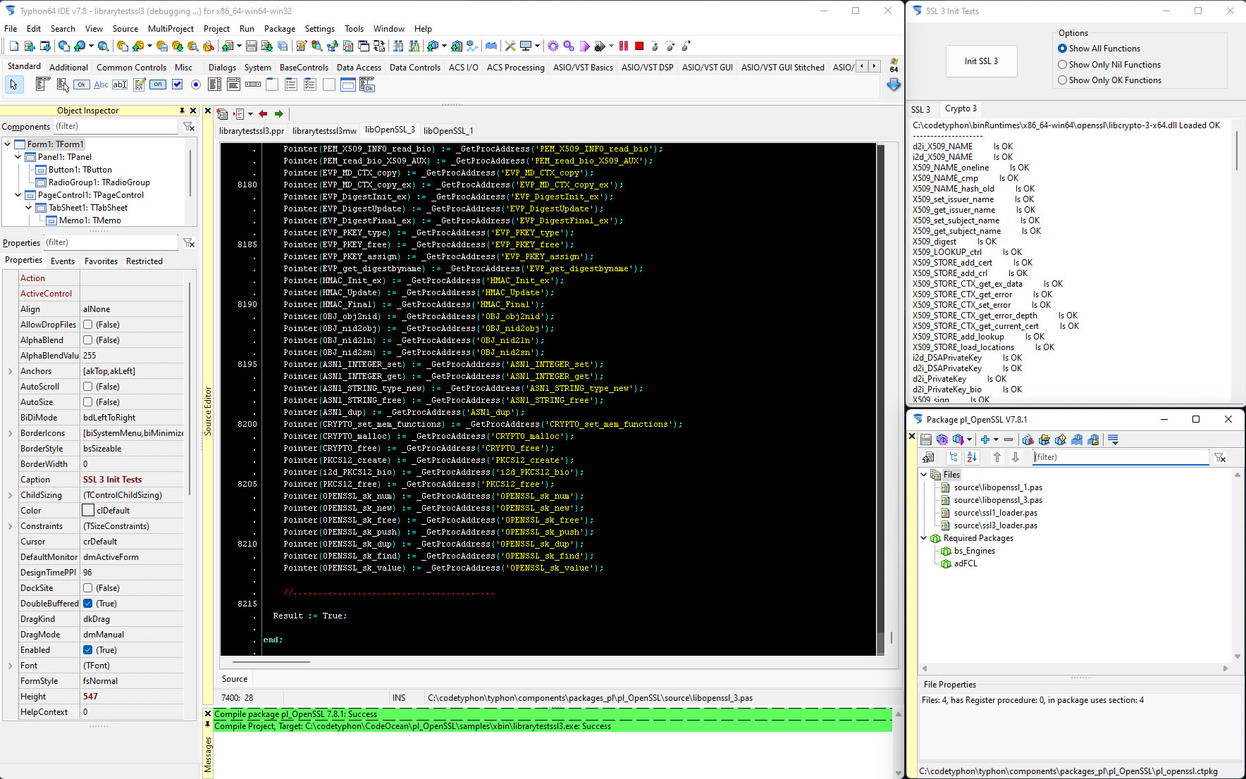The image size is (1246, 779).
Task: Click the Color clDefault swatch
Action: point(88,511)
